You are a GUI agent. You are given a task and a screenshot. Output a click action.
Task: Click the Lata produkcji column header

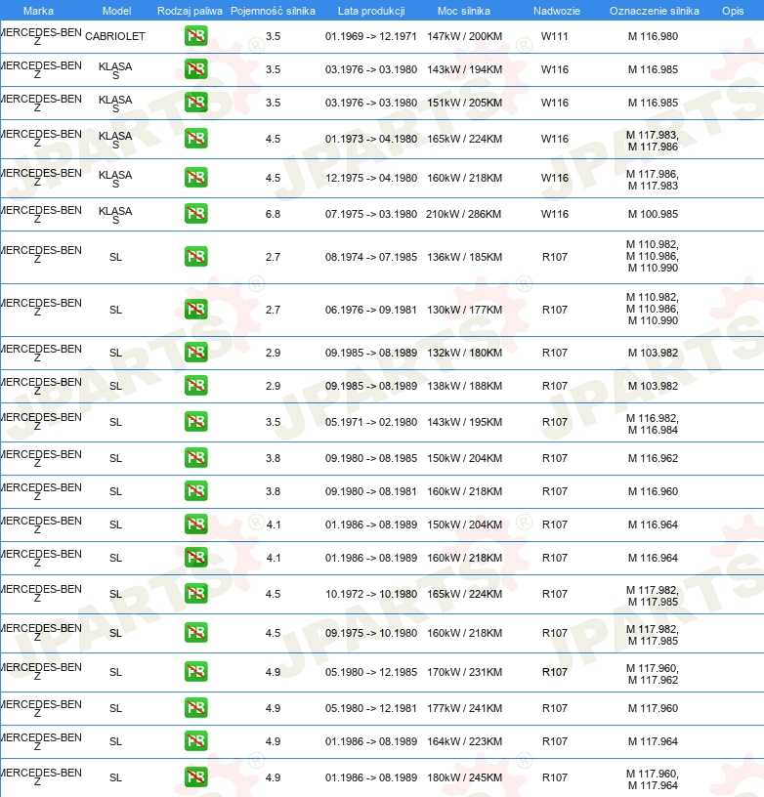tap(371, 11)
